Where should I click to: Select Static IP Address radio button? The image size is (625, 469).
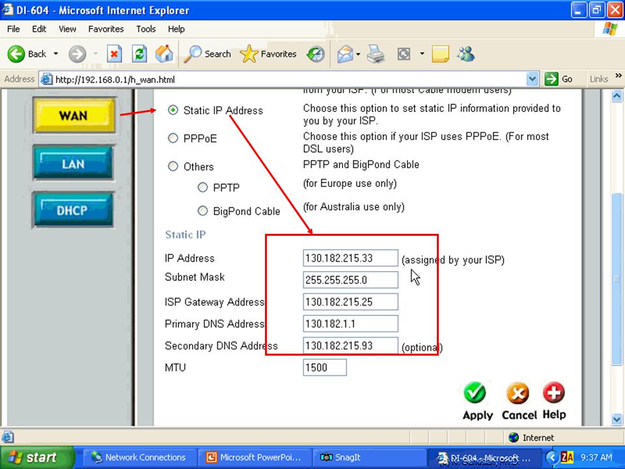click(173, 109)
